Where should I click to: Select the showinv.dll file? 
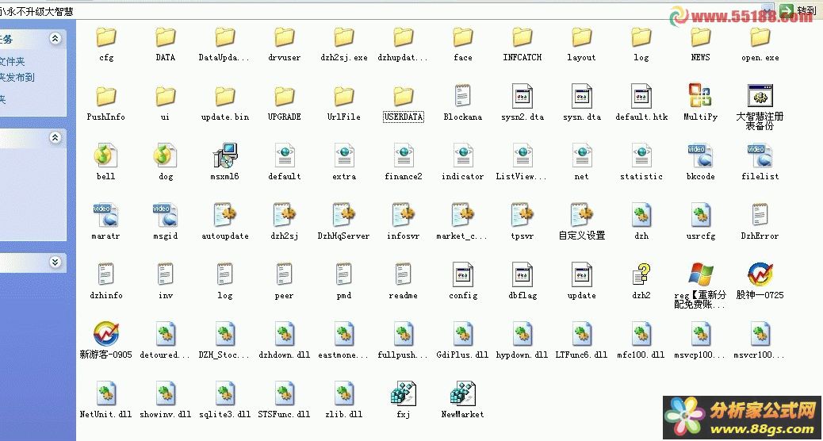point(166,401)
